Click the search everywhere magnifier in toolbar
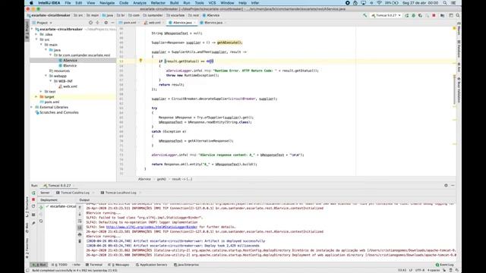The height and width of the screenshot is (273, 486). click(458, 15)
